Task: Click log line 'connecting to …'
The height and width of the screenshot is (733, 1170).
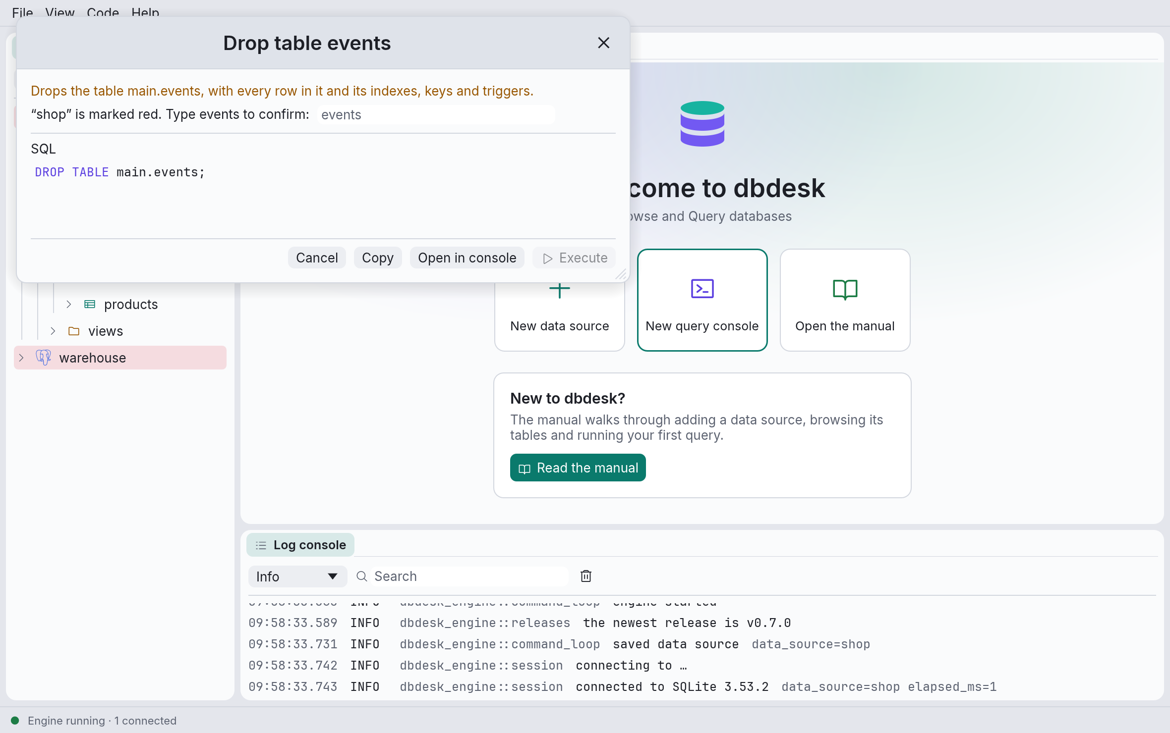Action: 631,666
